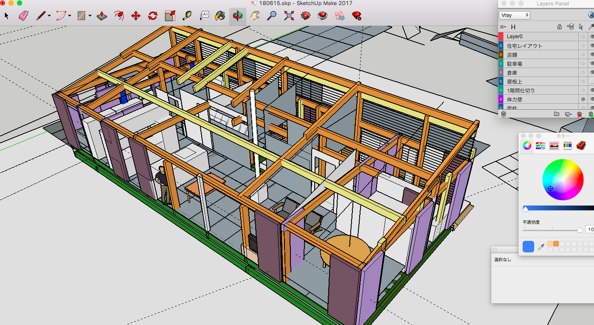Screen dimensions: 594x325
Task: Activate the Paint Bucket tool
Action: [220, 16]
